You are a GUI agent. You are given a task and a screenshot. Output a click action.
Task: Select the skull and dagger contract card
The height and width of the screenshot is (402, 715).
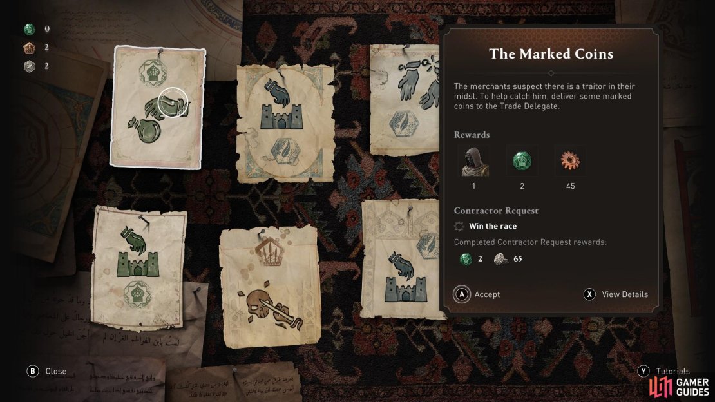click(270, 287)
